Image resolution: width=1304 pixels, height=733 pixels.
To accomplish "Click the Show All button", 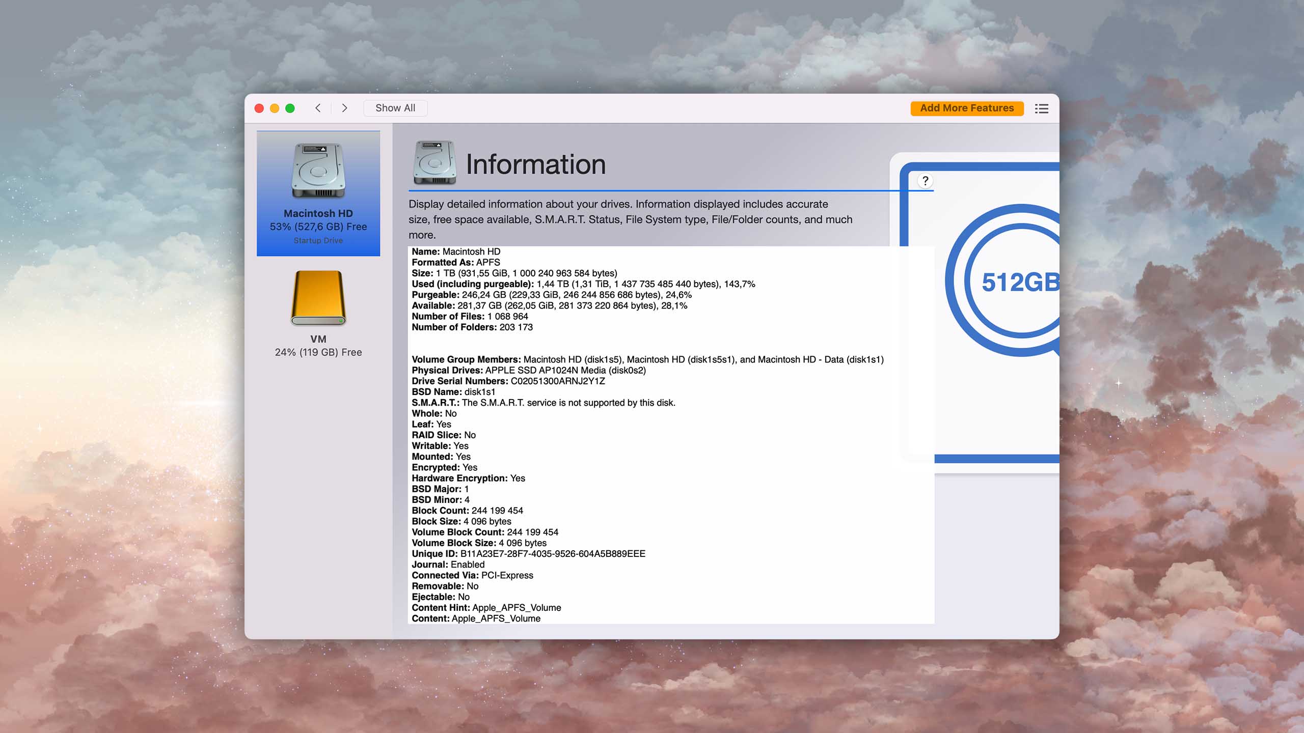I will point(395,108).
